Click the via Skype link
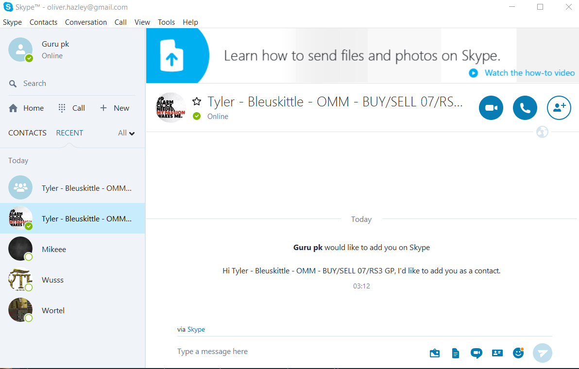 pos(196,329)
